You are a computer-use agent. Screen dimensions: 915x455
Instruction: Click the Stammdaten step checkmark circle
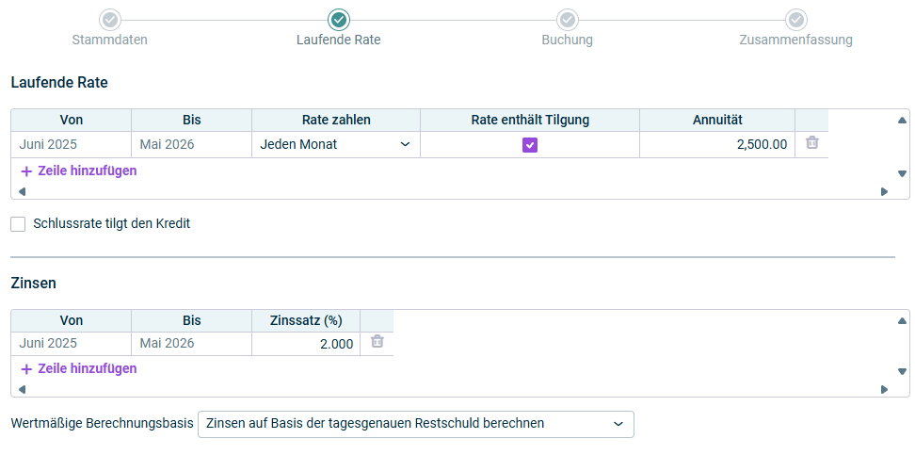[110, 20]
